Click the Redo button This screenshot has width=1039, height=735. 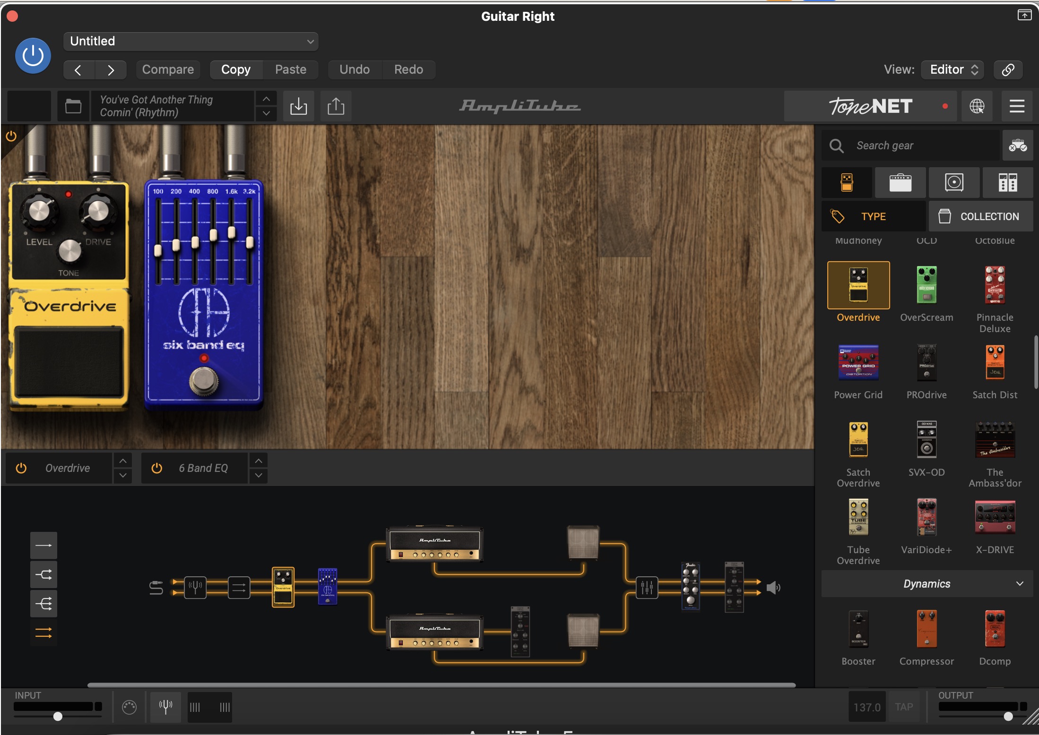(408, 69)
